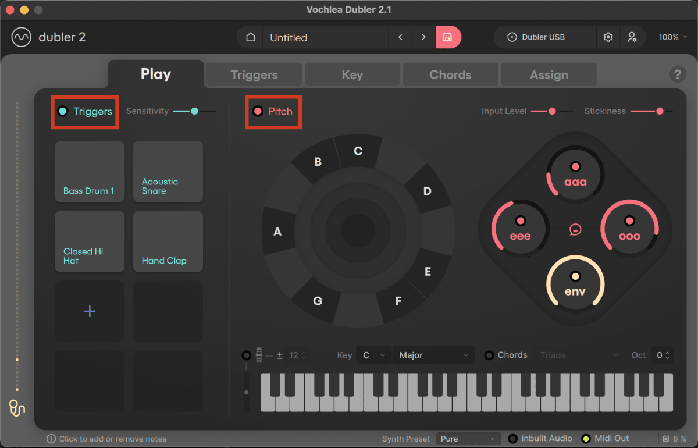
Task: Click the mouth icon between the vowel knobs
Action: [575, 229]
